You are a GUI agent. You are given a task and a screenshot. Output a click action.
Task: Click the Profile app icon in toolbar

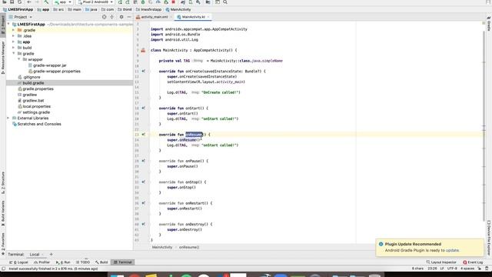[x=158, y=2]
